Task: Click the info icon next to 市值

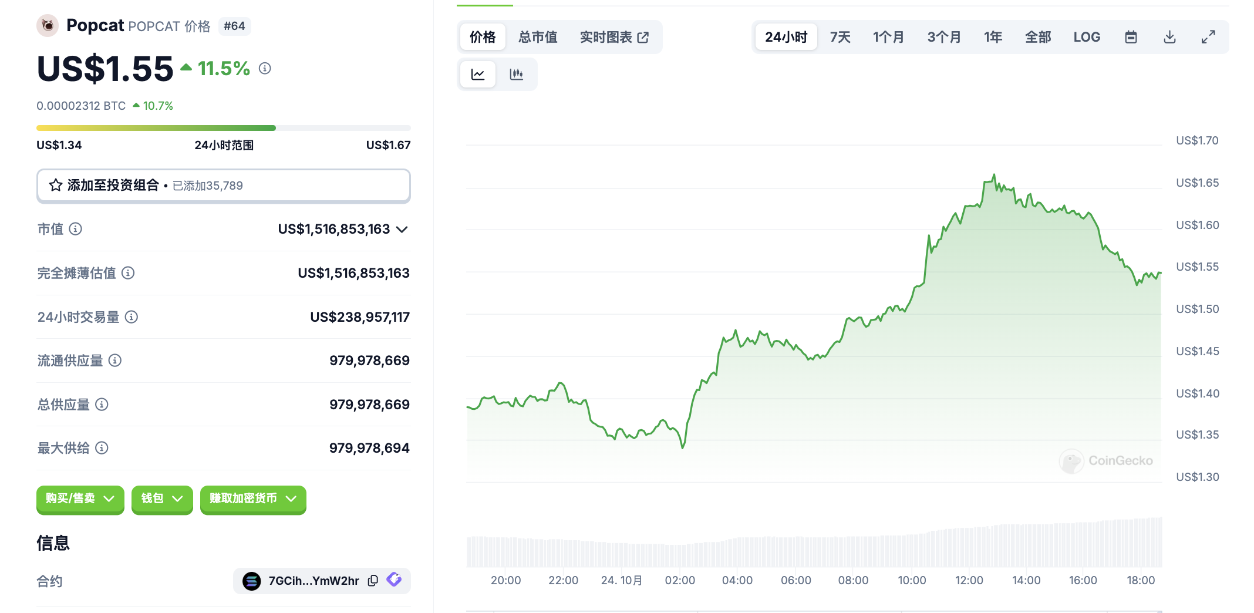Action: click(76, 229)
